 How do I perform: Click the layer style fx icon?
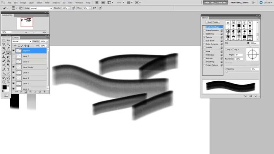21,92
